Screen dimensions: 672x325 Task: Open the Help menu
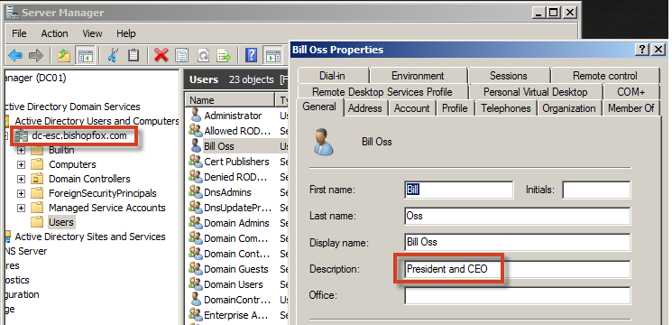(x=125, y=33)
